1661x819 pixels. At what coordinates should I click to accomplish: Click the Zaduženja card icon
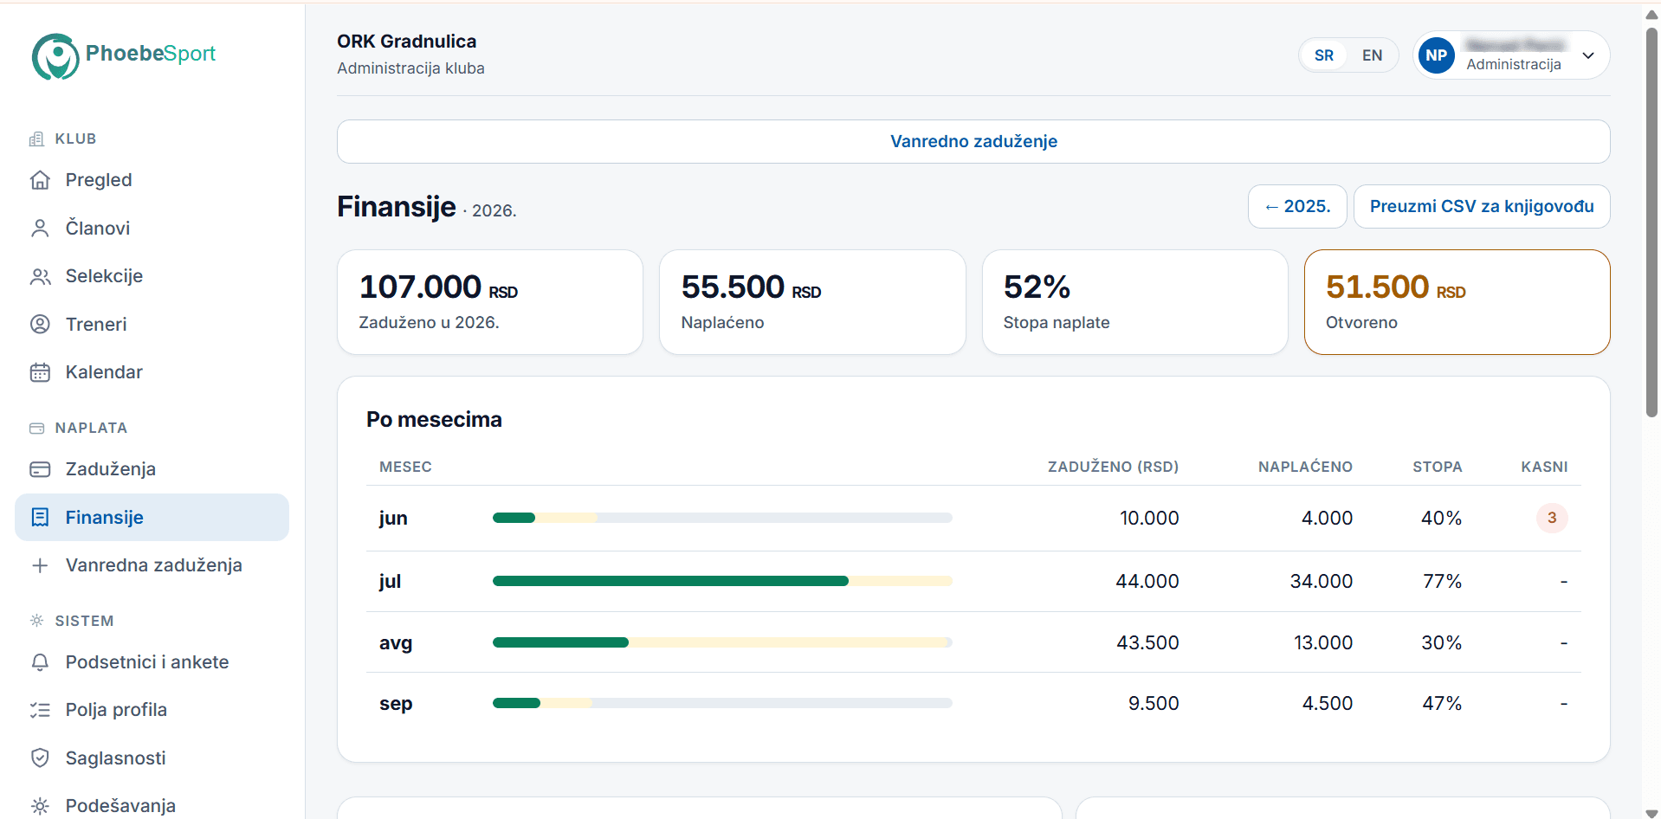click(40, 469)
